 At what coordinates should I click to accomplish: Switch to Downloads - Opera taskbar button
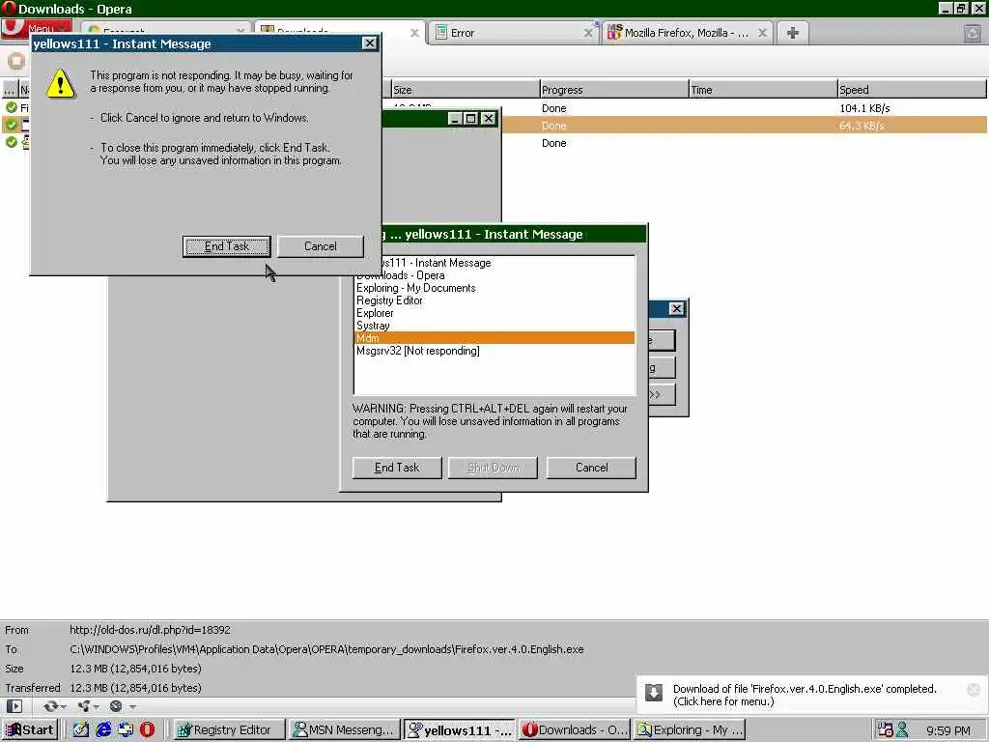[576, 730]
